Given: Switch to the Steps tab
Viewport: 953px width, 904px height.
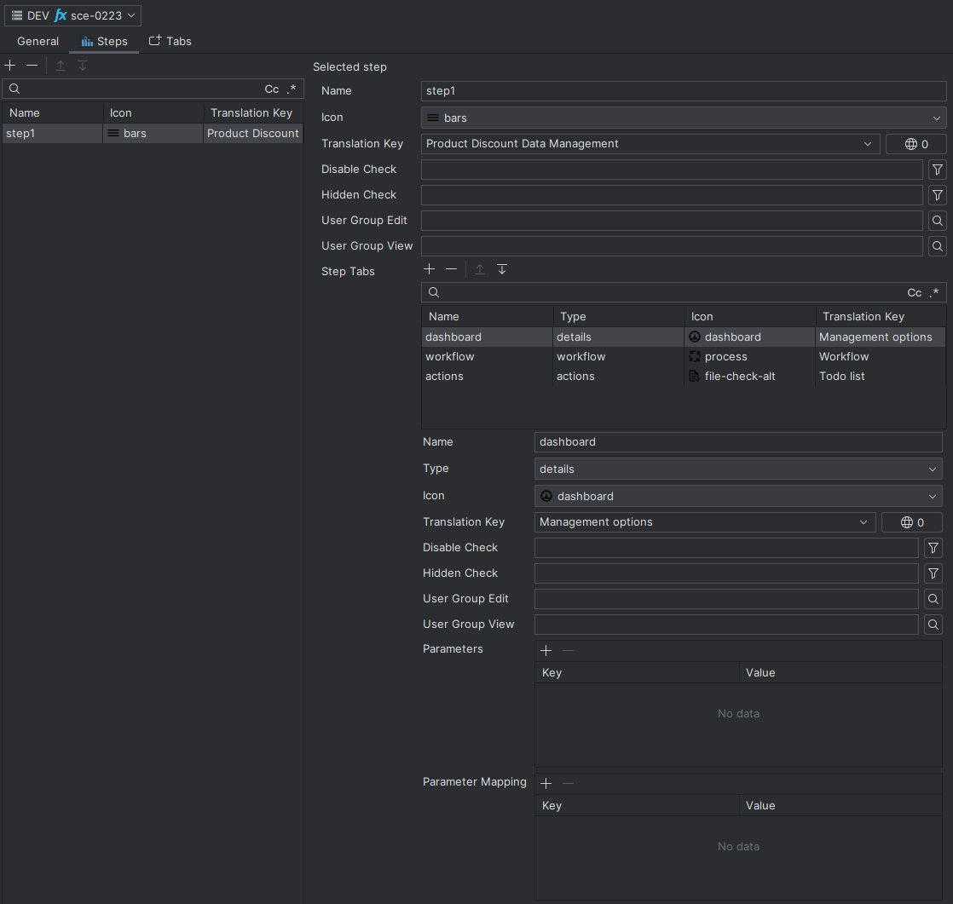Looking at the screenshot, I should pyautogui.click(x=104, y=41).
